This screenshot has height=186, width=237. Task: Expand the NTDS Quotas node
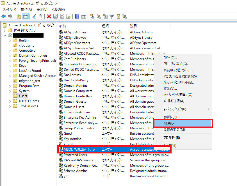(10, 101)
